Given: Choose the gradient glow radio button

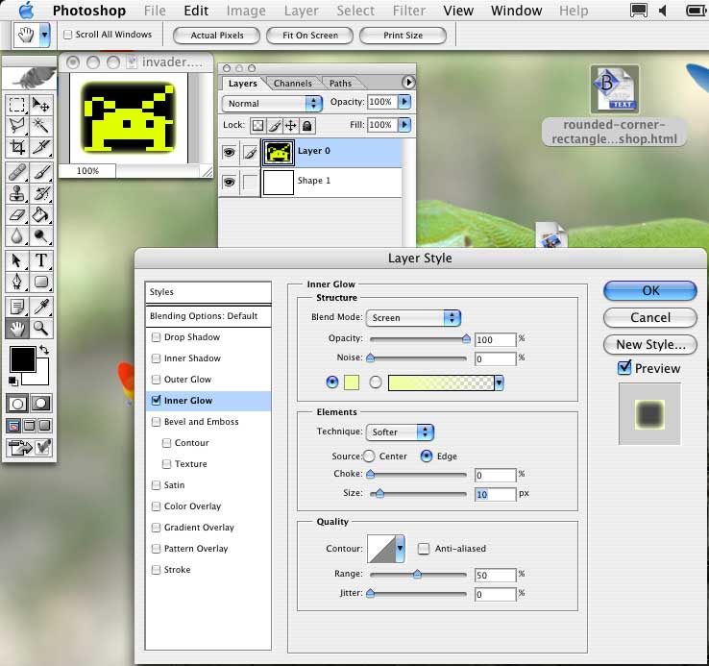Looking at the screenshot, I should (x=376, y=382).
